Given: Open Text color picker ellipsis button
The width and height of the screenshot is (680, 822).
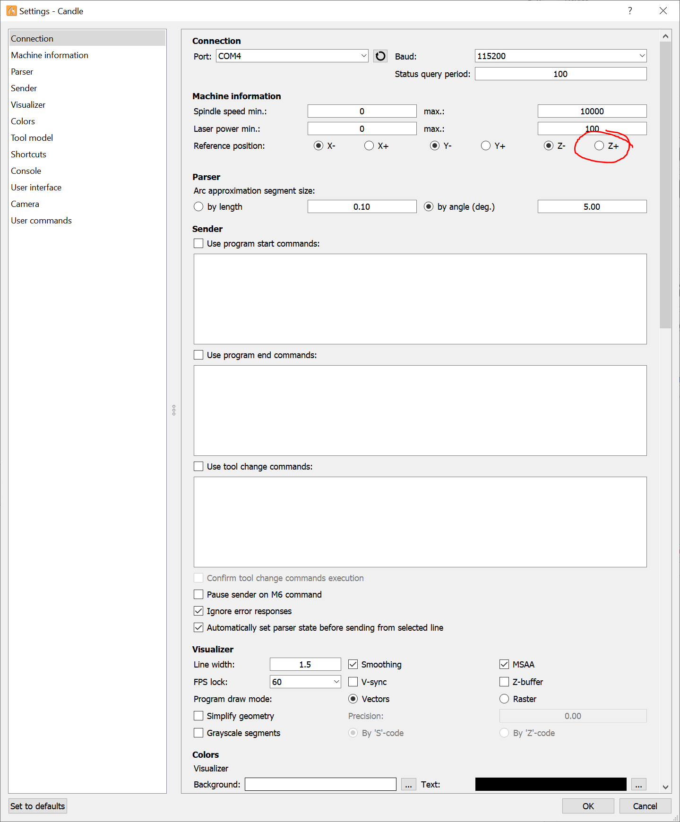Looking at the screenshot, I should pos(638,784).
